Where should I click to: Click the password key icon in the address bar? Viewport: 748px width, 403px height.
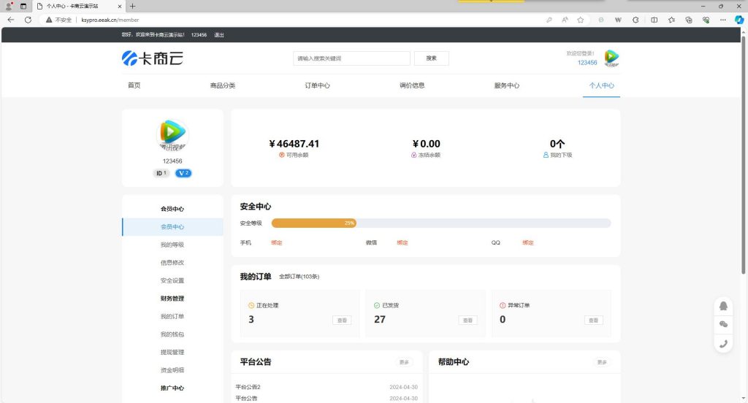click(x=549, y=20)
